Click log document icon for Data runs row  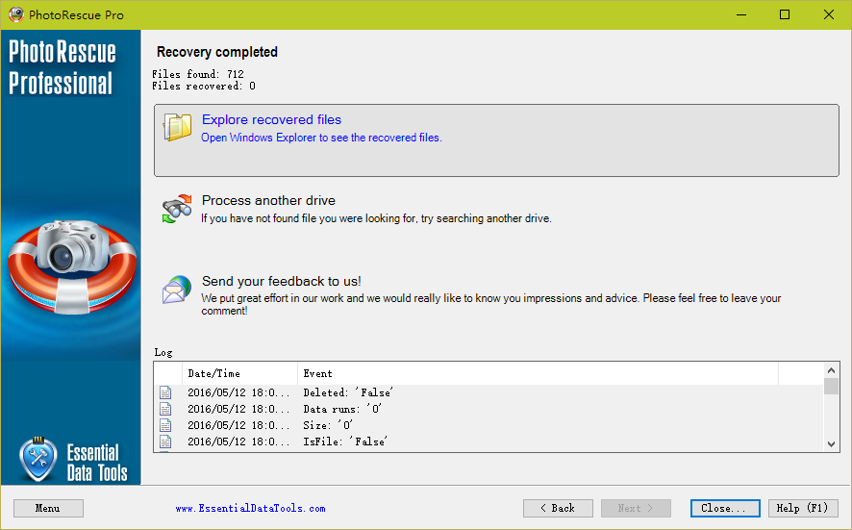coord(165,409)
